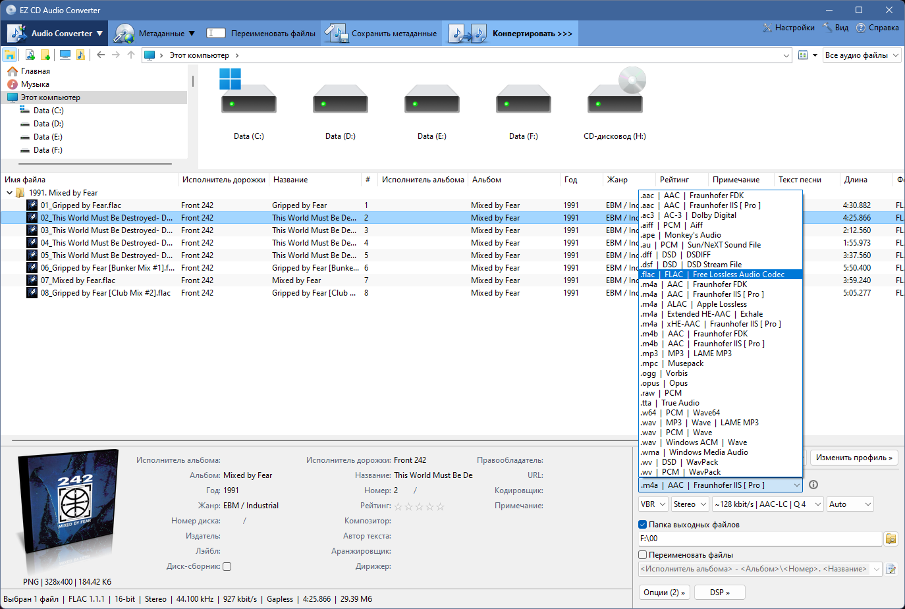Select Главная in the folder tree

[x=35, y=71]
